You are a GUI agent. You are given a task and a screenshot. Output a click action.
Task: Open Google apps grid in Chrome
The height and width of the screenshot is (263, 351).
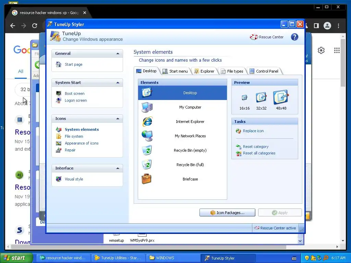(x=337, y=50)
